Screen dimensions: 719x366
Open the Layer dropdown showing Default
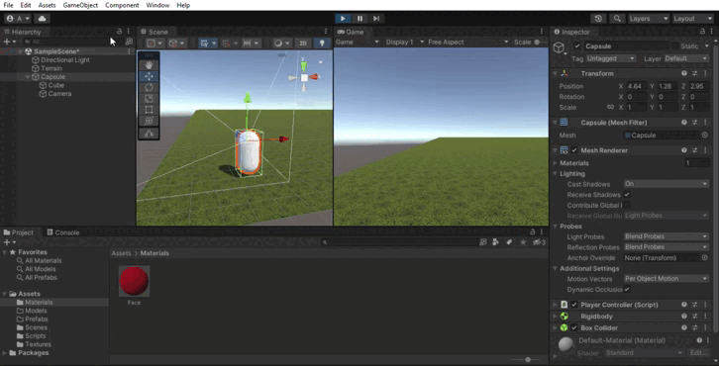tap(686, 58)
